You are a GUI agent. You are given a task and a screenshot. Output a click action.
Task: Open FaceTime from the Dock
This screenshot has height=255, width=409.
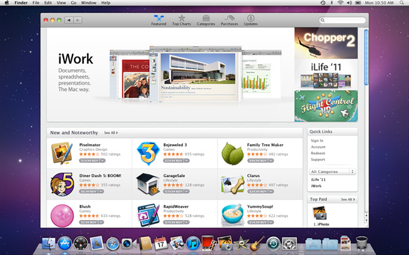click(129, 244)
